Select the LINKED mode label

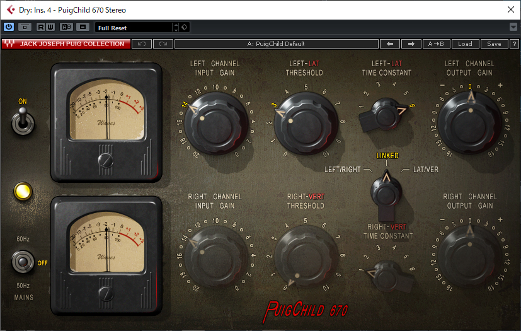click(x=387, y=155)
